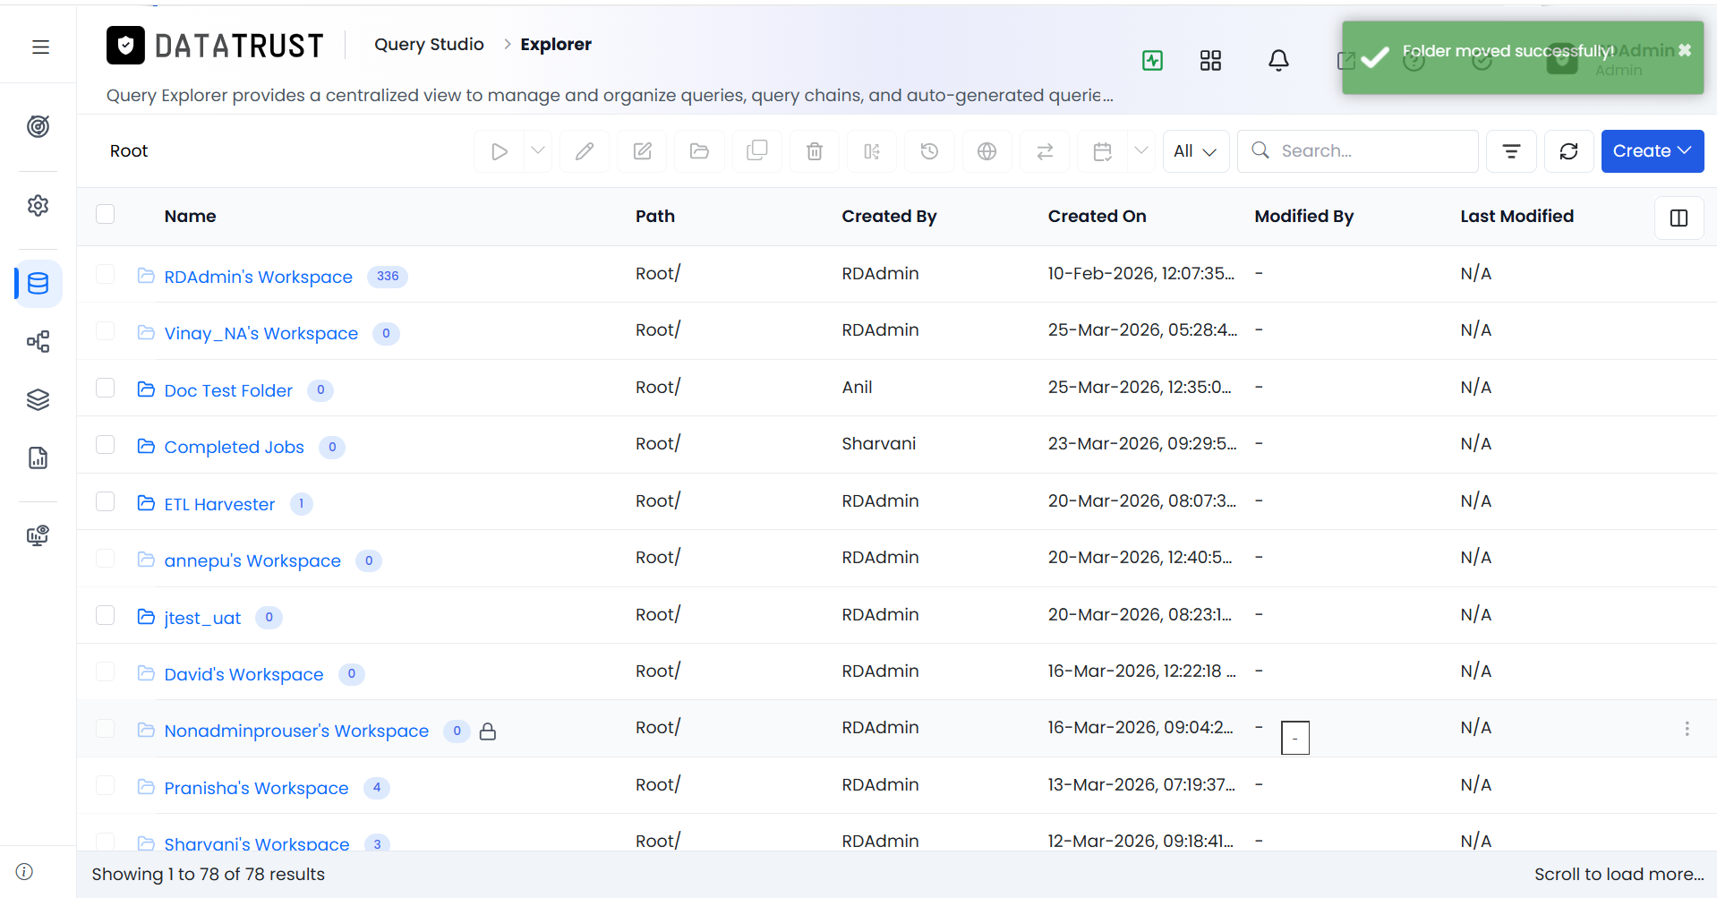Viewport: 1717px width, 898px height.
Task: Open the apps grid icon in header
Action: tap(1210, 60)
